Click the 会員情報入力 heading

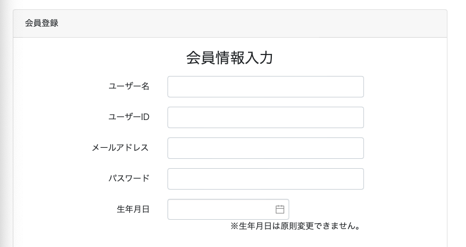(230, 58)
